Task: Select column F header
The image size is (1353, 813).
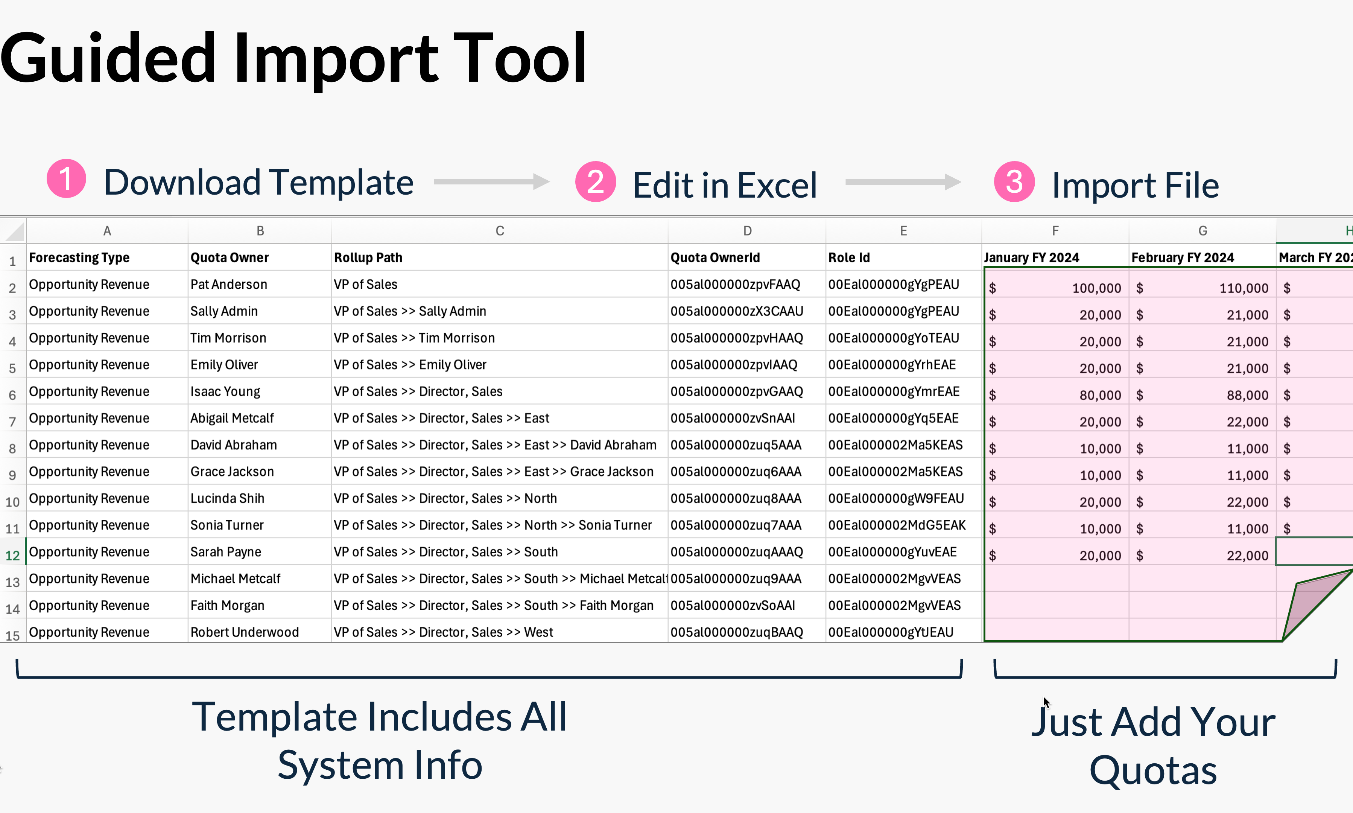Action: click(1055, 231)
